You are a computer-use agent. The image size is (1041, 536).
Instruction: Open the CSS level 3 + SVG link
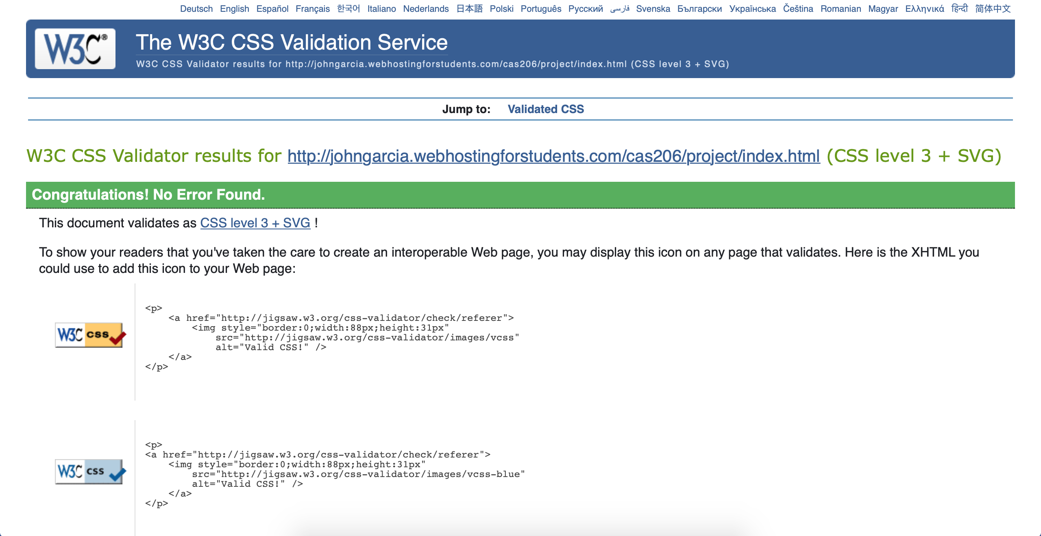point(255,223)
